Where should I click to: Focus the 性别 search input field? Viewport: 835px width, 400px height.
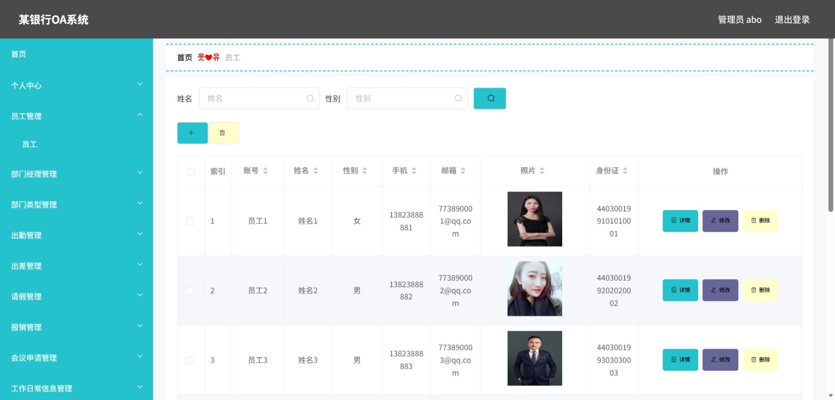[x=407, y=98]
